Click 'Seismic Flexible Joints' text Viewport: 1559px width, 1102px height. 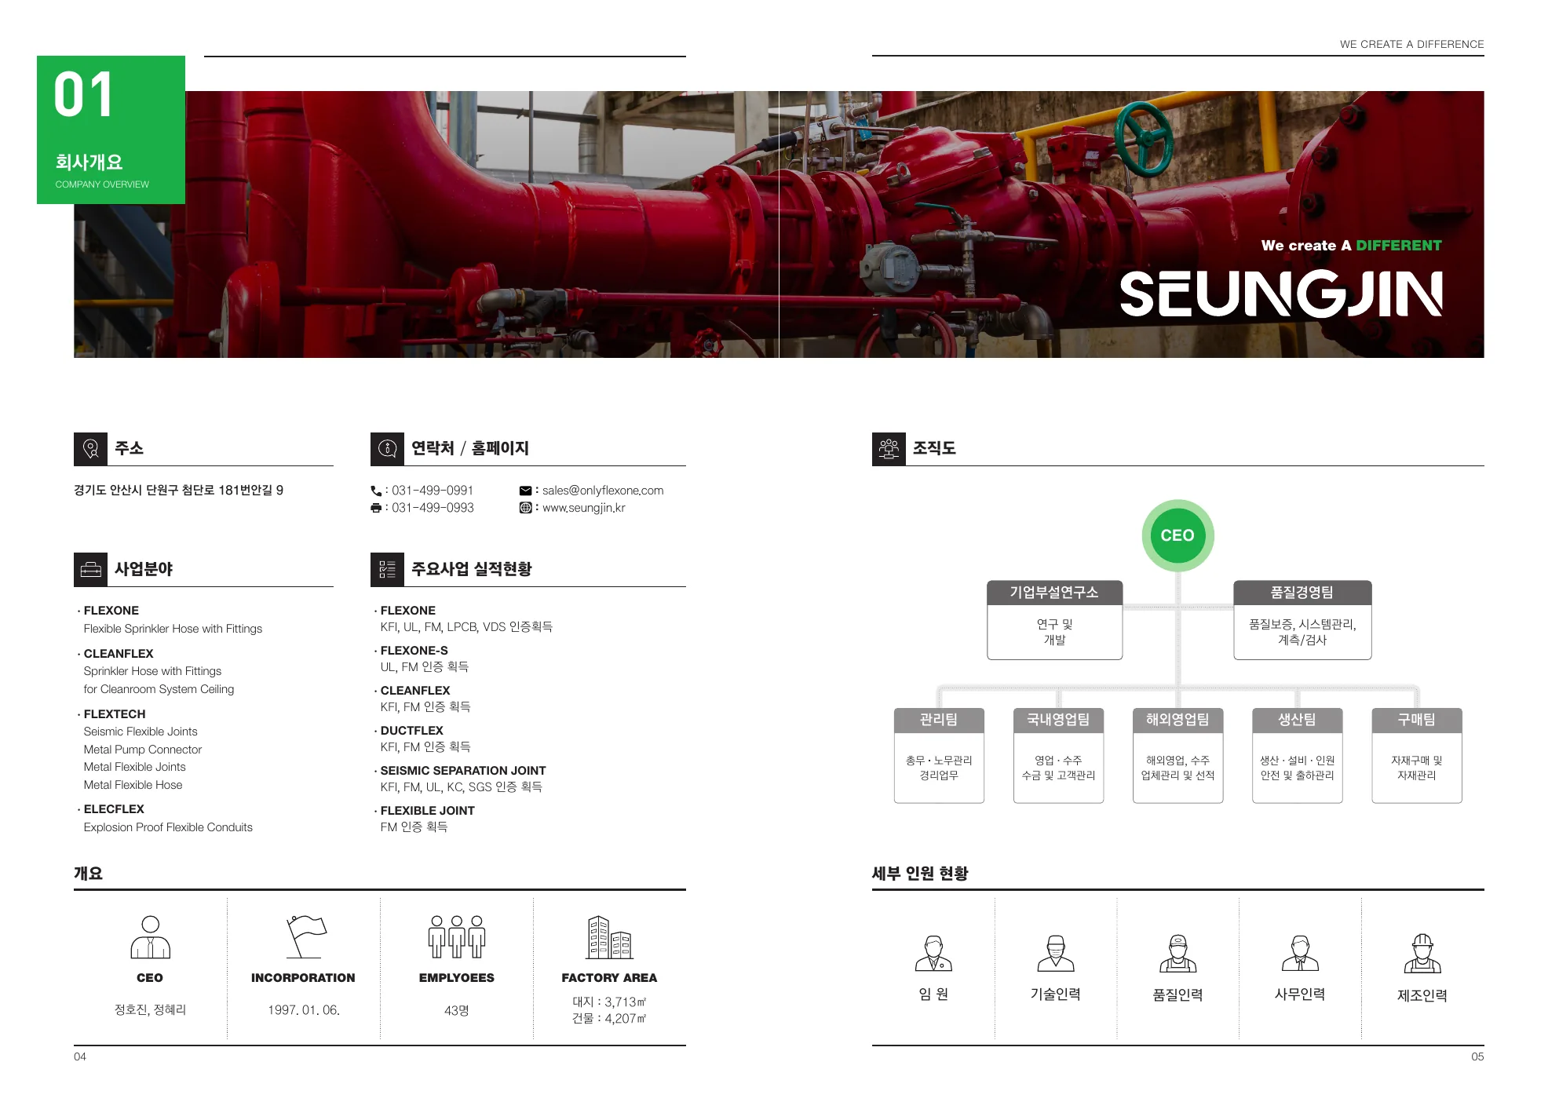point(141,732)
